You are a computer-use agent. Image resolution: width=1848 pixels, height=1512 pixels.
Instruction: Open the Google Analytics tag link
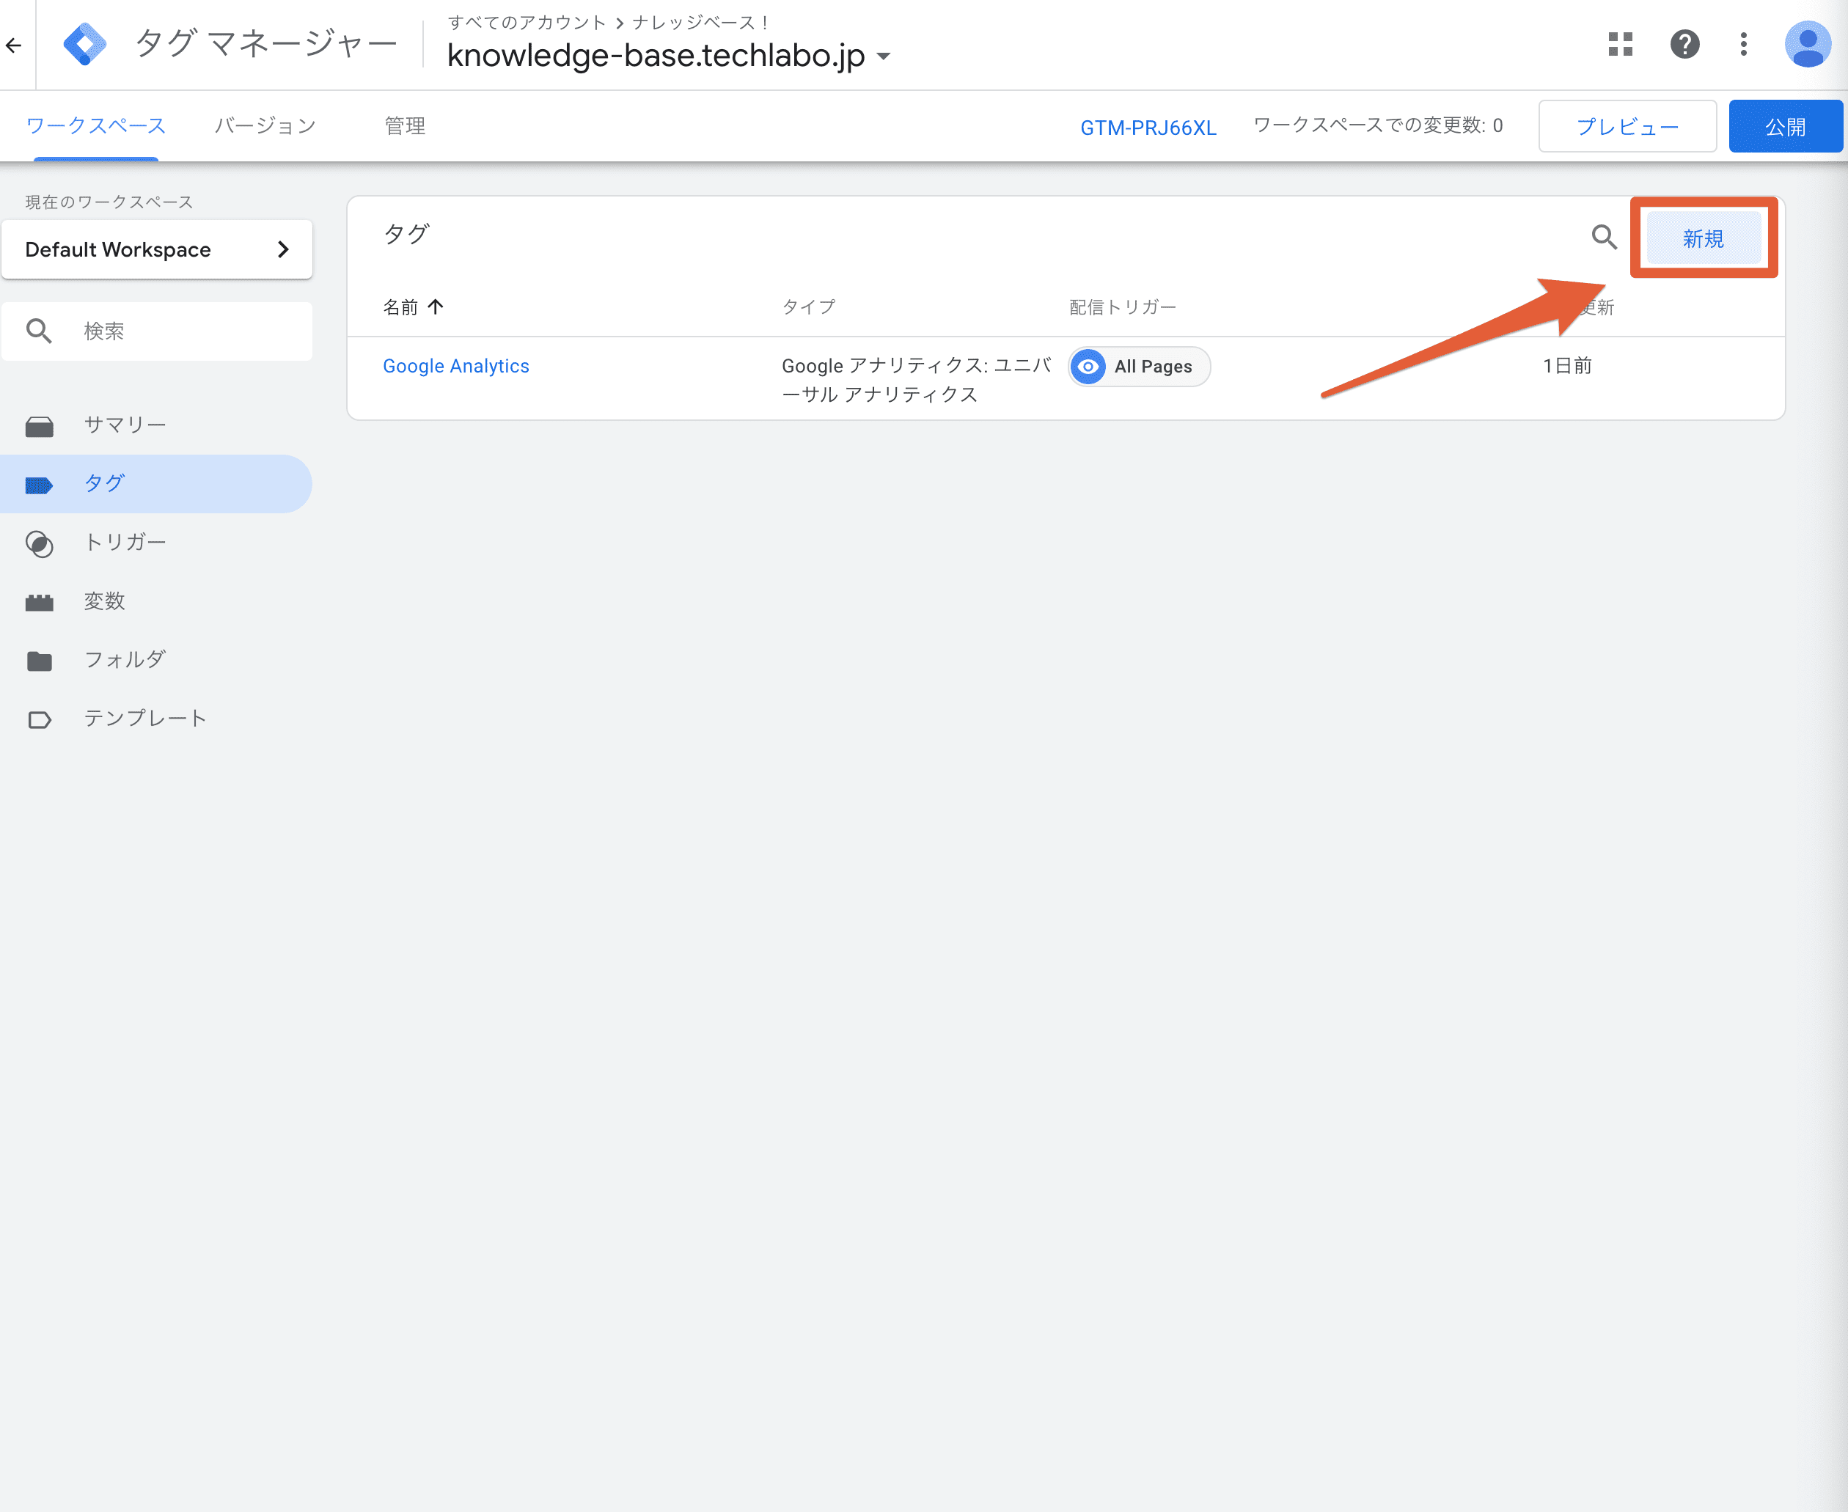(x=455, y=366)
